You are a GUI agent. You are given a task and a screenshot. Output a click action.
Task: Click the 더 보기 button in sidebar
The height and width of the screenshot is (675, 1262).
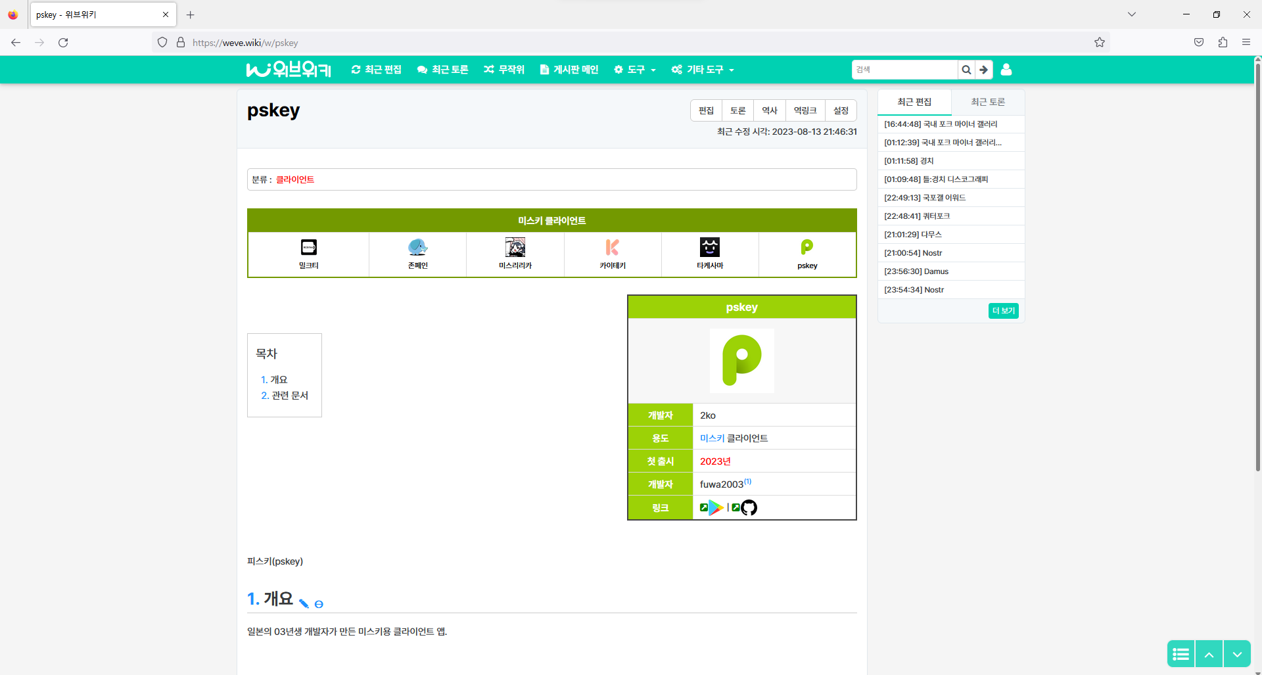pyautogui.click(x=1003, y=311)
